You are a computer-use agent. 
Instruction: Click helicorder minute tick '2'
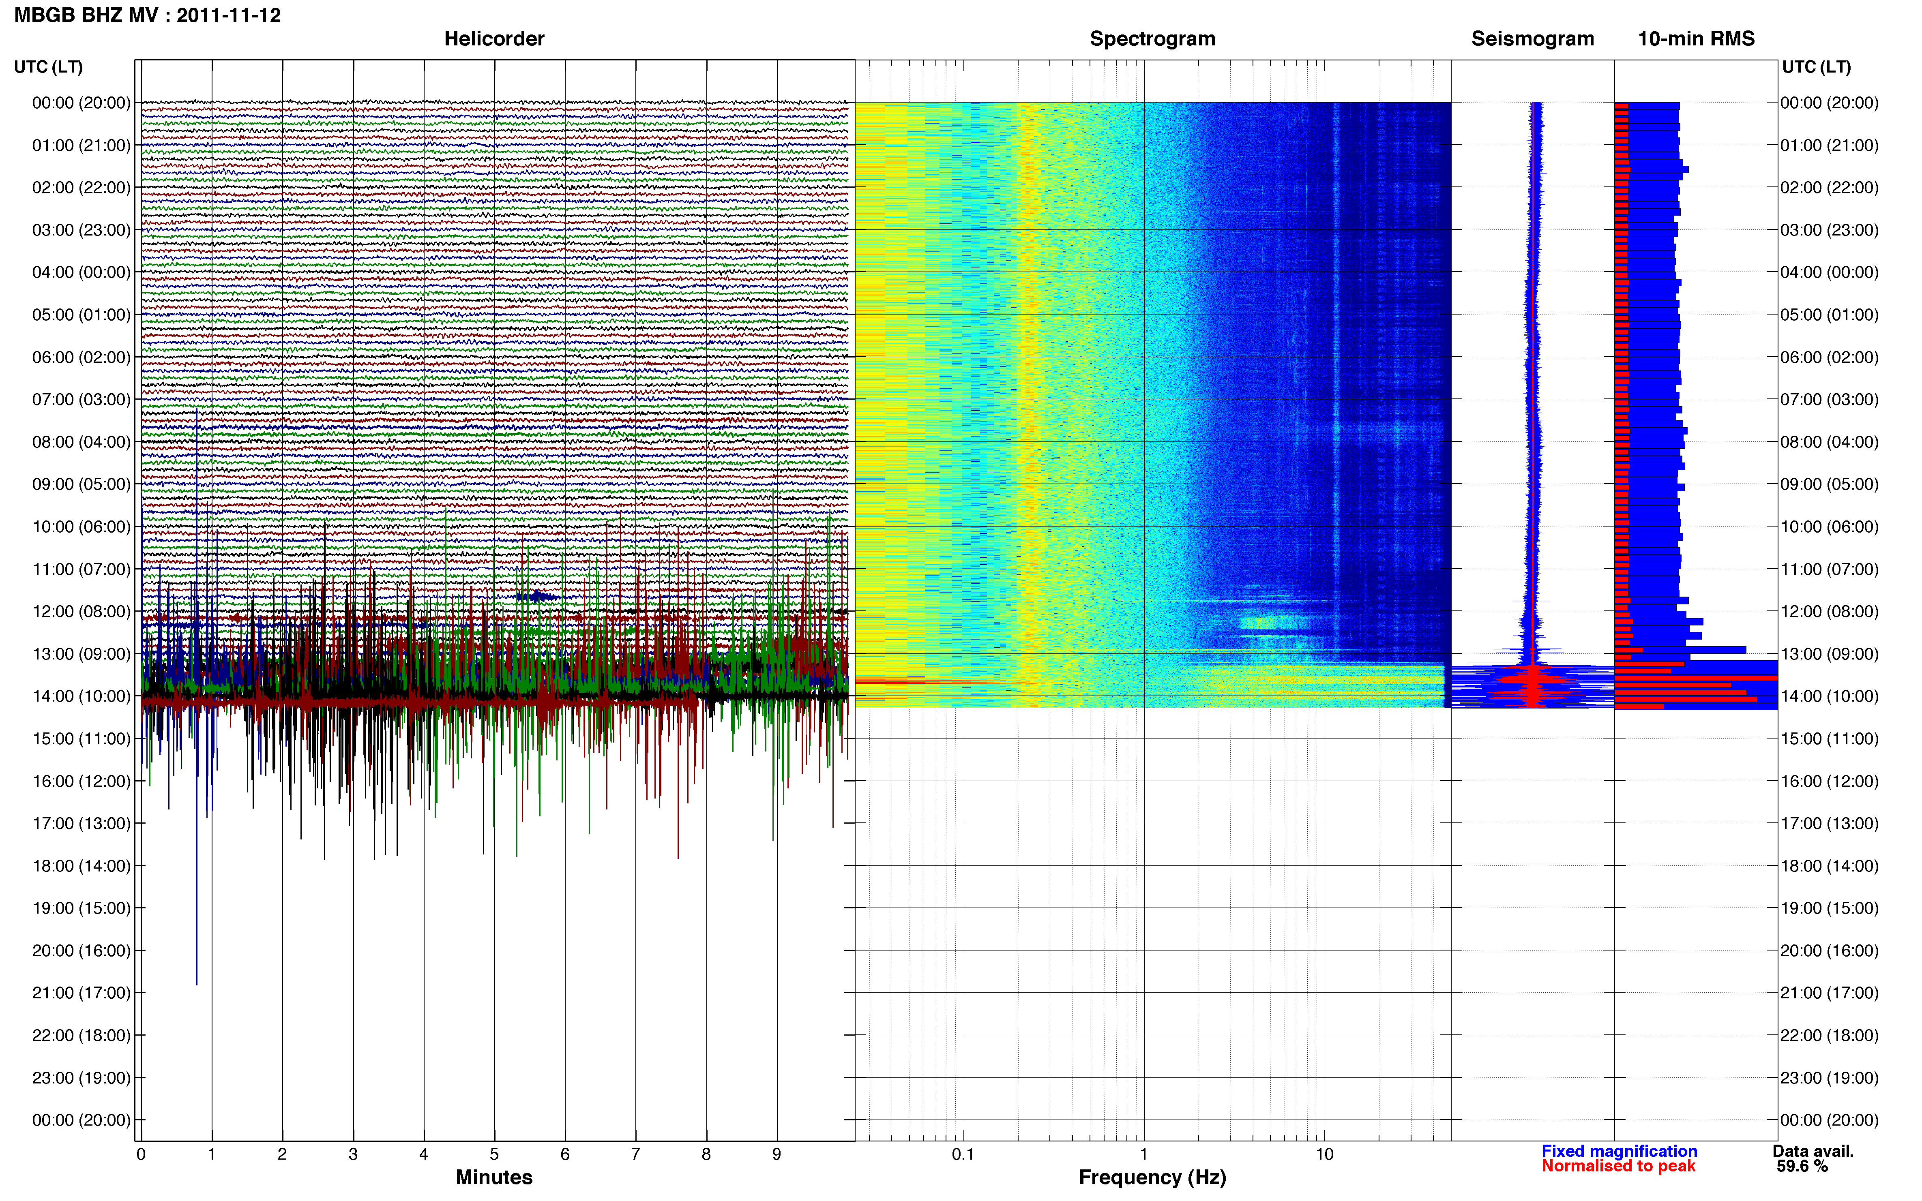coord(282,1154)
